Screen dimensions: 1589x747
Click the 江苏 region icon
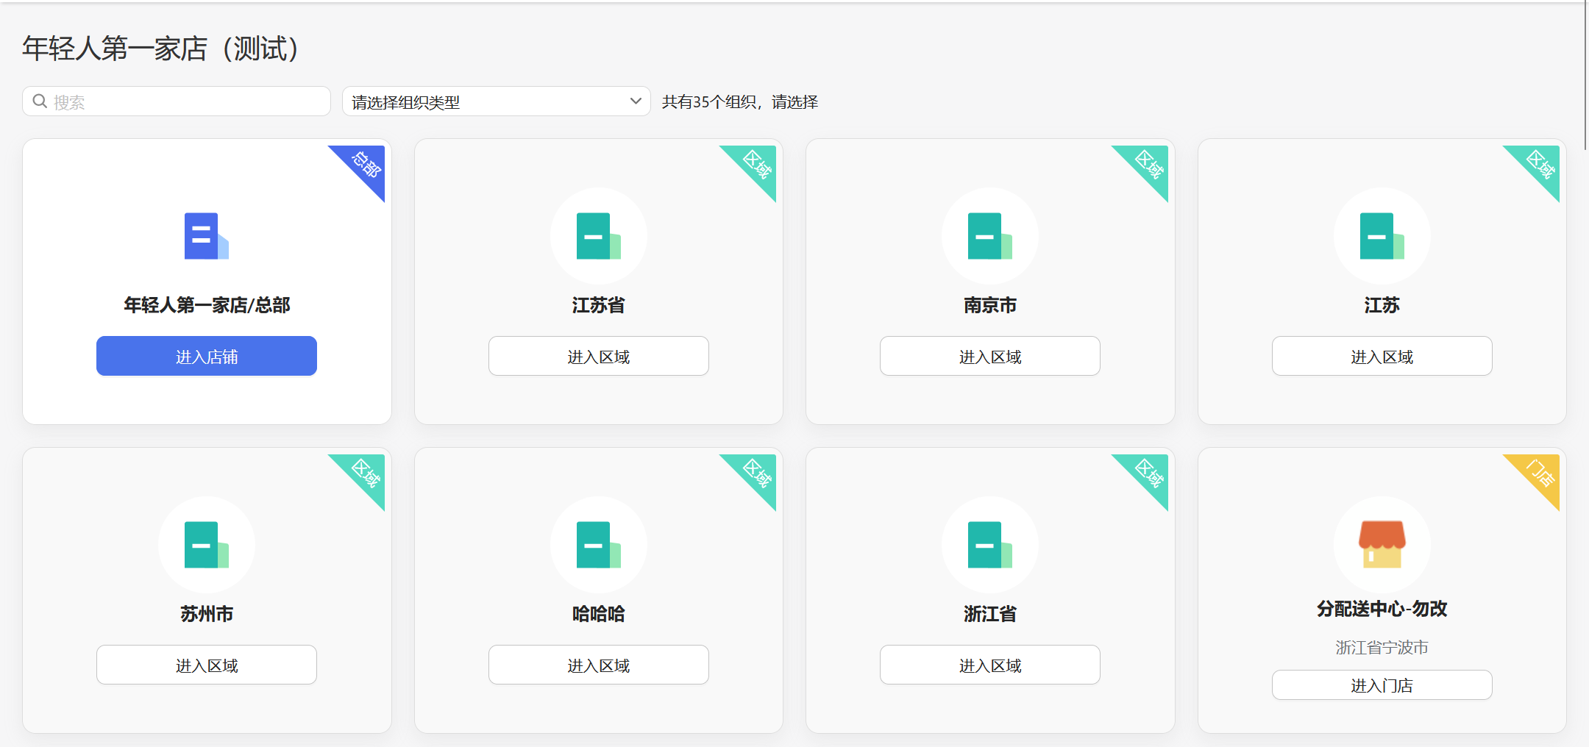click(1382, 236)
